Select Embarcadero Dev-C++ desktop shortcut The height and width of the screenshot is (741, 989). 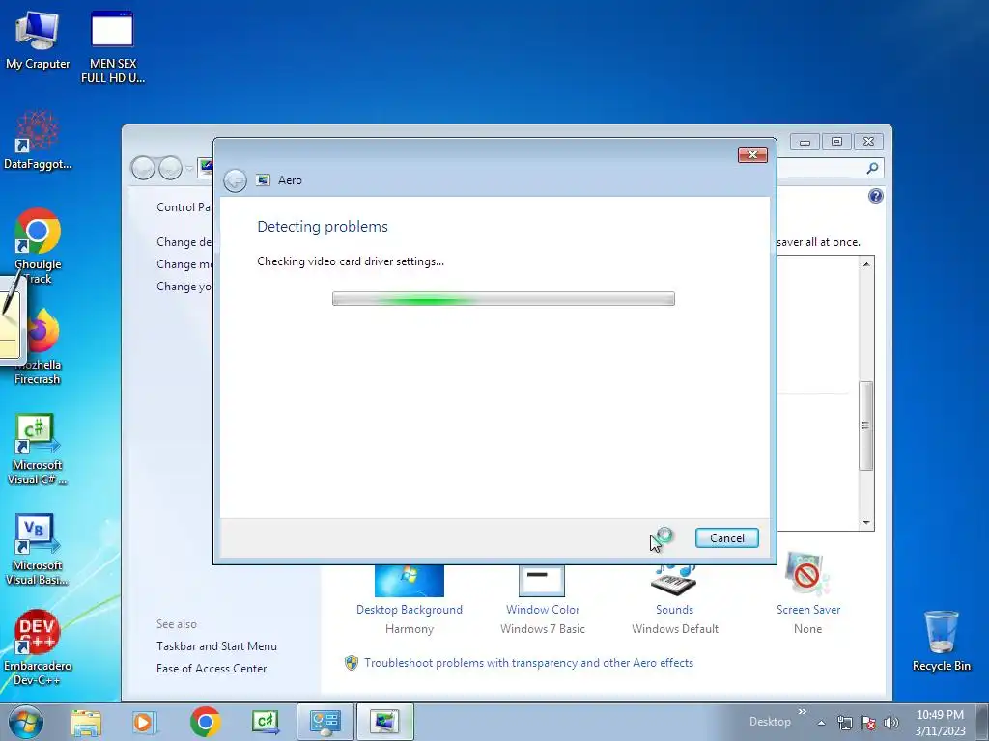click(38, 647)
